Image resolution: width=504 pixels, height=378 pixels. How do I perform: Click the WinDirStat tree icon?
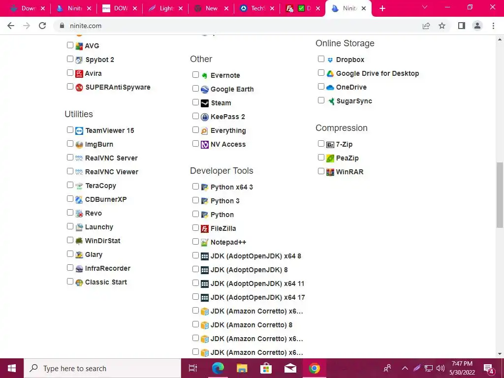pyautogui.click(x=79, y=241)
